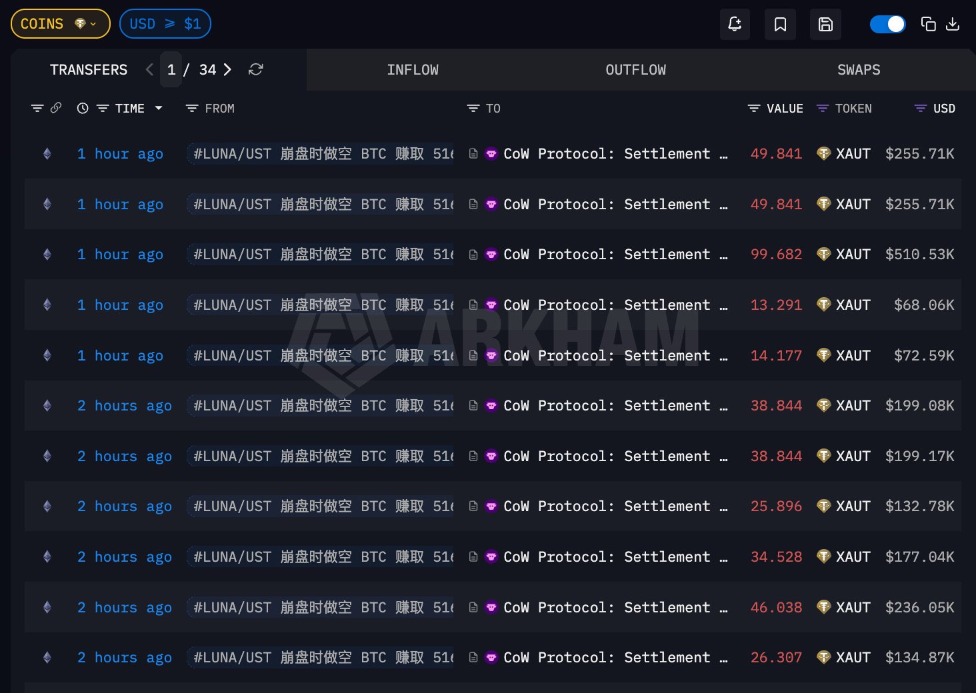The height and width of the screenshot is (693, 976).
Task: Click the USD amount $177.04K
Action: pos(920,557)
